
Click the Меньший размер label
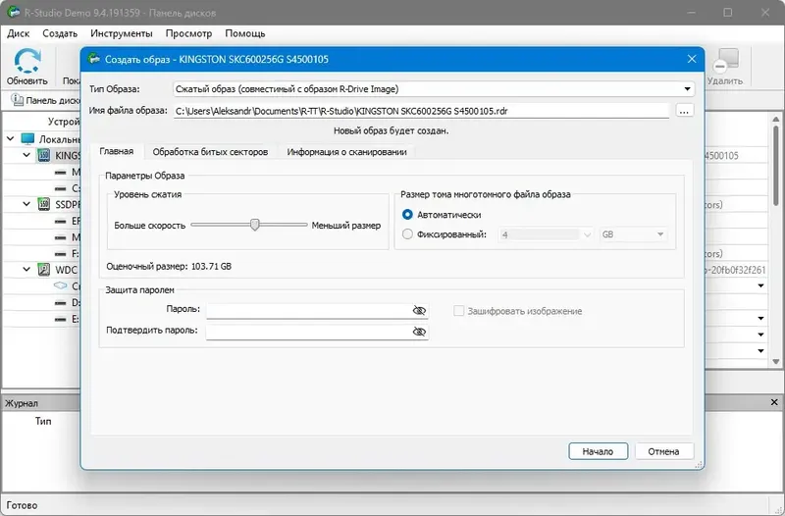click(346, 226)
